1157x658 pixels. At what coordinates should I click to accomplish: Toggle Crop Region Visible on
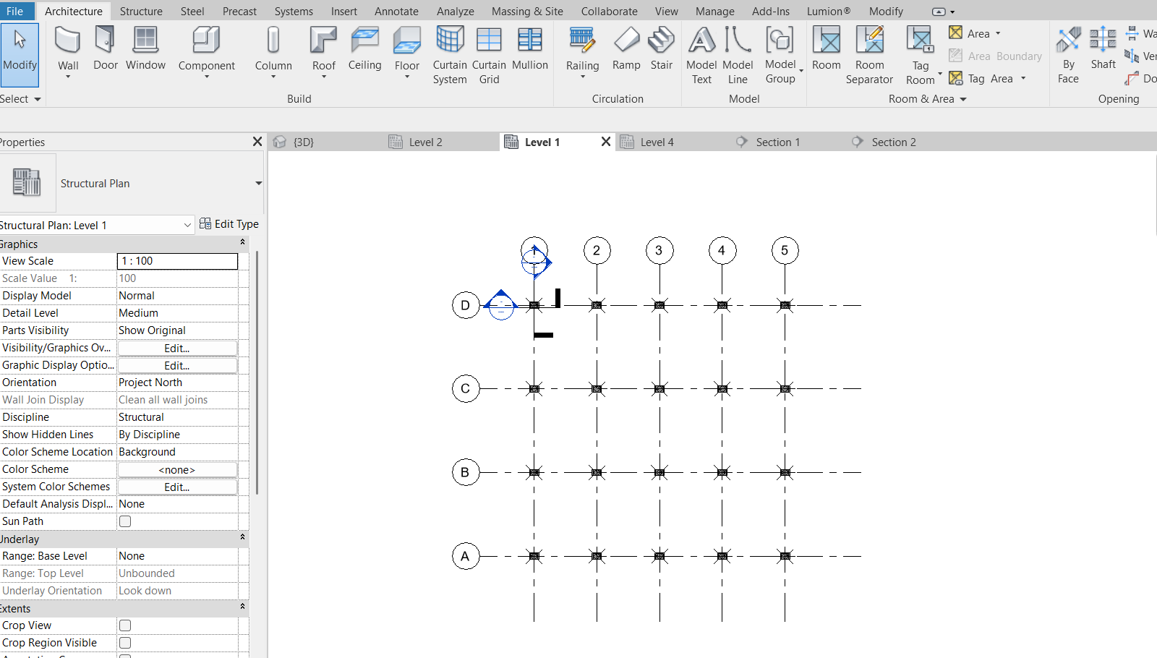click(124, 642)
